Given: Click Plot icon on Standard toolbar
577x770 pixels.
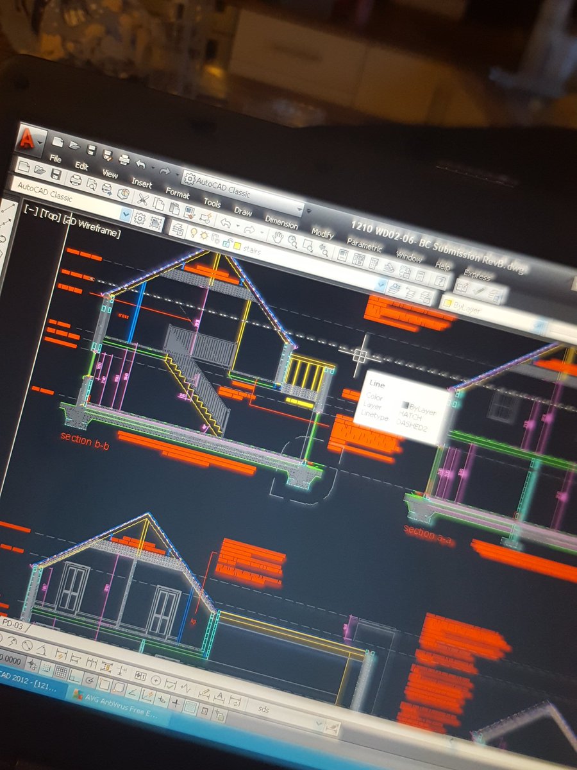Looking at the screenshot, I should pyautogui.click(x=76, y=180).
